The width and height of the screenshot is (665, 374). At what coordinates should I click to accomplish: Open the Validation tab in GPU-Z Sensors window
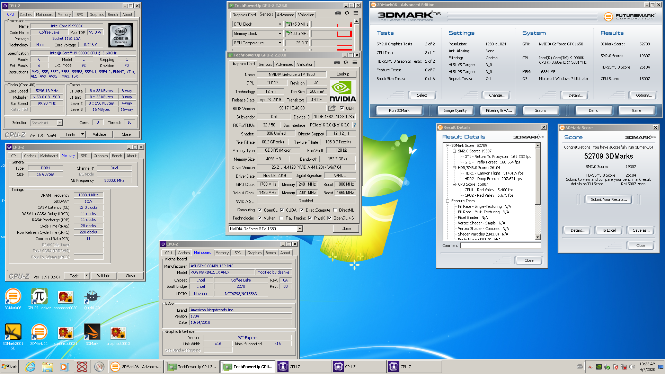(x=306, y=15)
